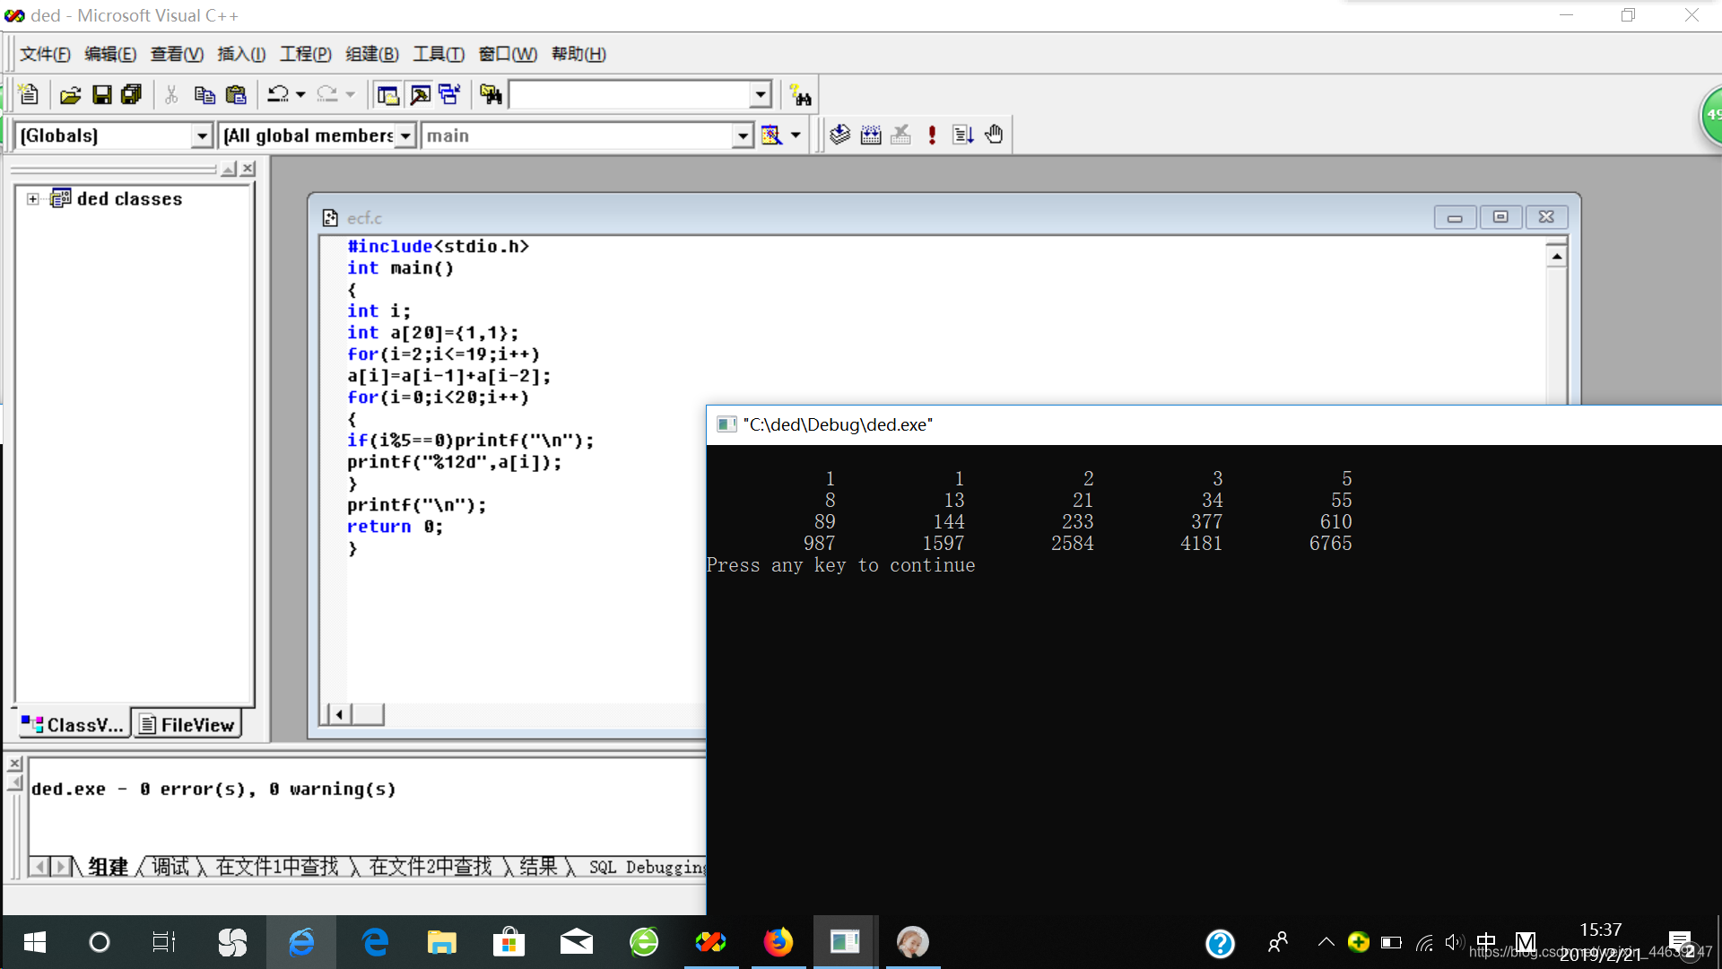Click the console window title bar icon
1722x969 pixels.
726,424
